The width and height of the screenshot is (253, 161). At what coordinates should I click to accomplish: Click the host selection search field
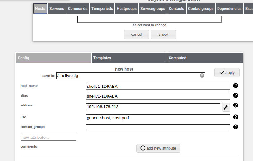click(x=149, y=19)
